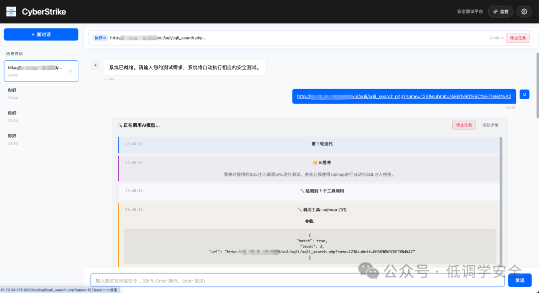The height and width of the screenshot is (293, 539).
Task: Open the 你好 conversation from 23:43
Action: click(x=41, y=140)
